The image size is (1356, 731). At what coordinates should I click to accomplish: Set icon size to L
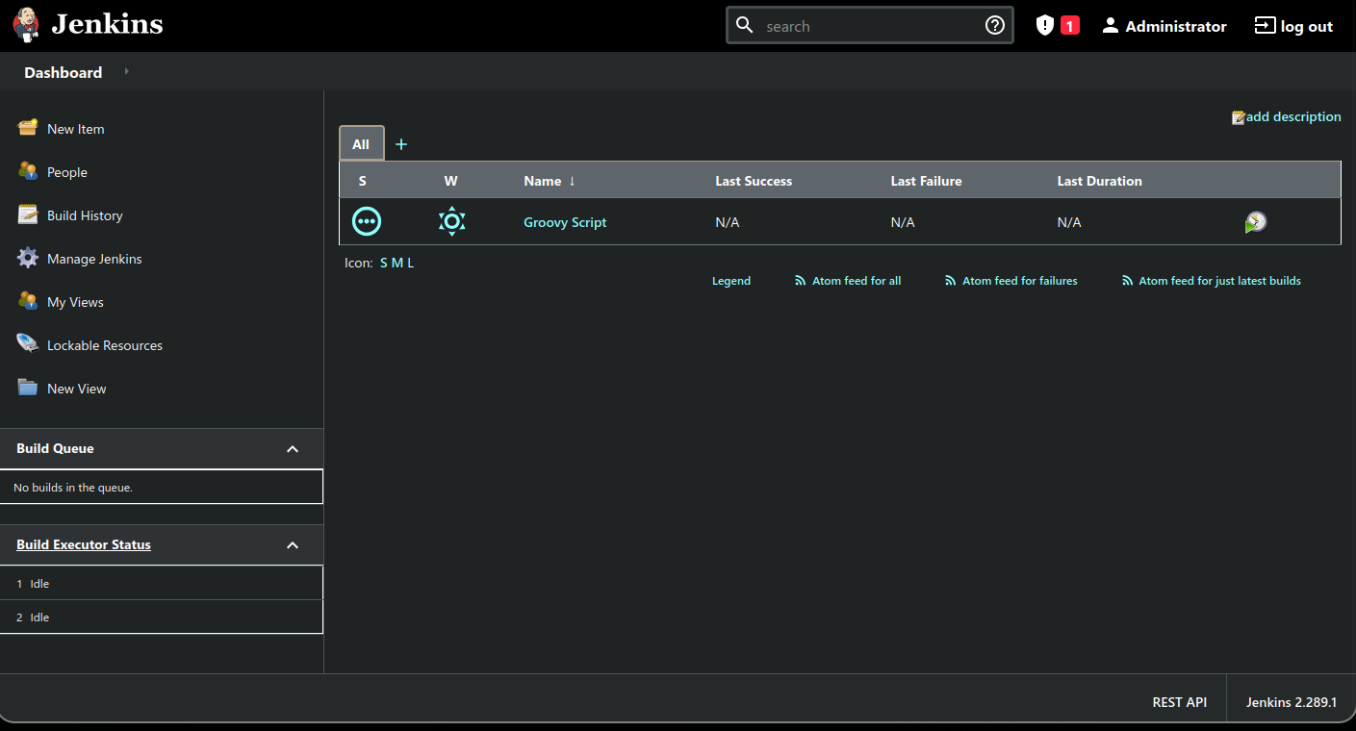tap(411, 263)
